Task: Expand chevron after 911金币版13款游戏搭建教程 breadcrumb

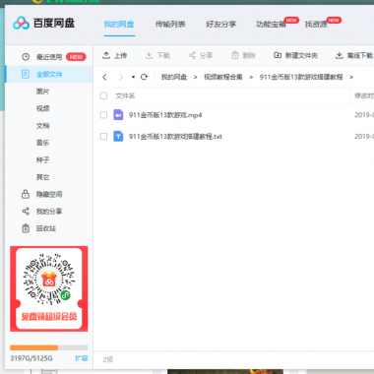Action: tap(351, 77)
